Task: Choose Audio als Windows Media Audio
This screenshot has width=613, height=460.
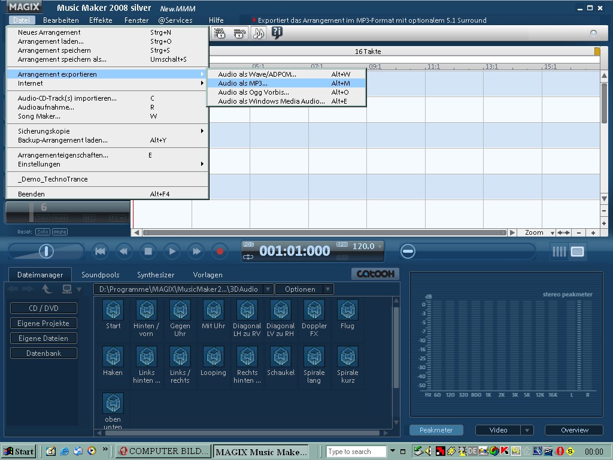Action: click(x=286, y=101)
